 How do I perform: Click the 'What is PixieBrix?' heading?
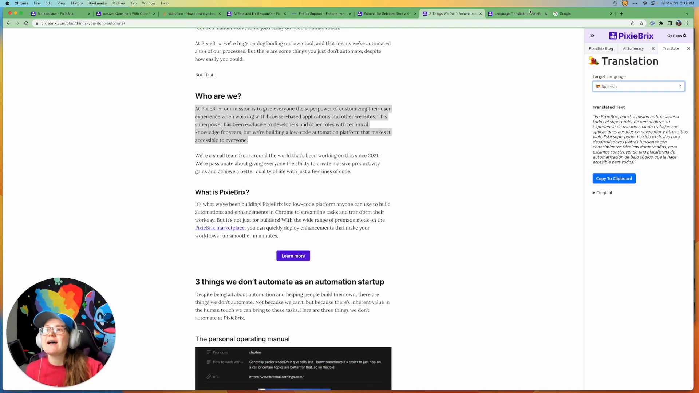point(222,192)
